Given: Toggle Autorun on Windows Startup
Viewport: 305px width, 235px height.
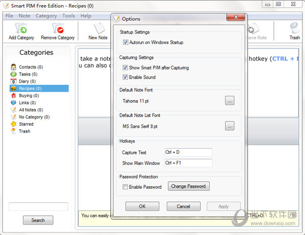Looking at the screenshot, I should 126,42.
